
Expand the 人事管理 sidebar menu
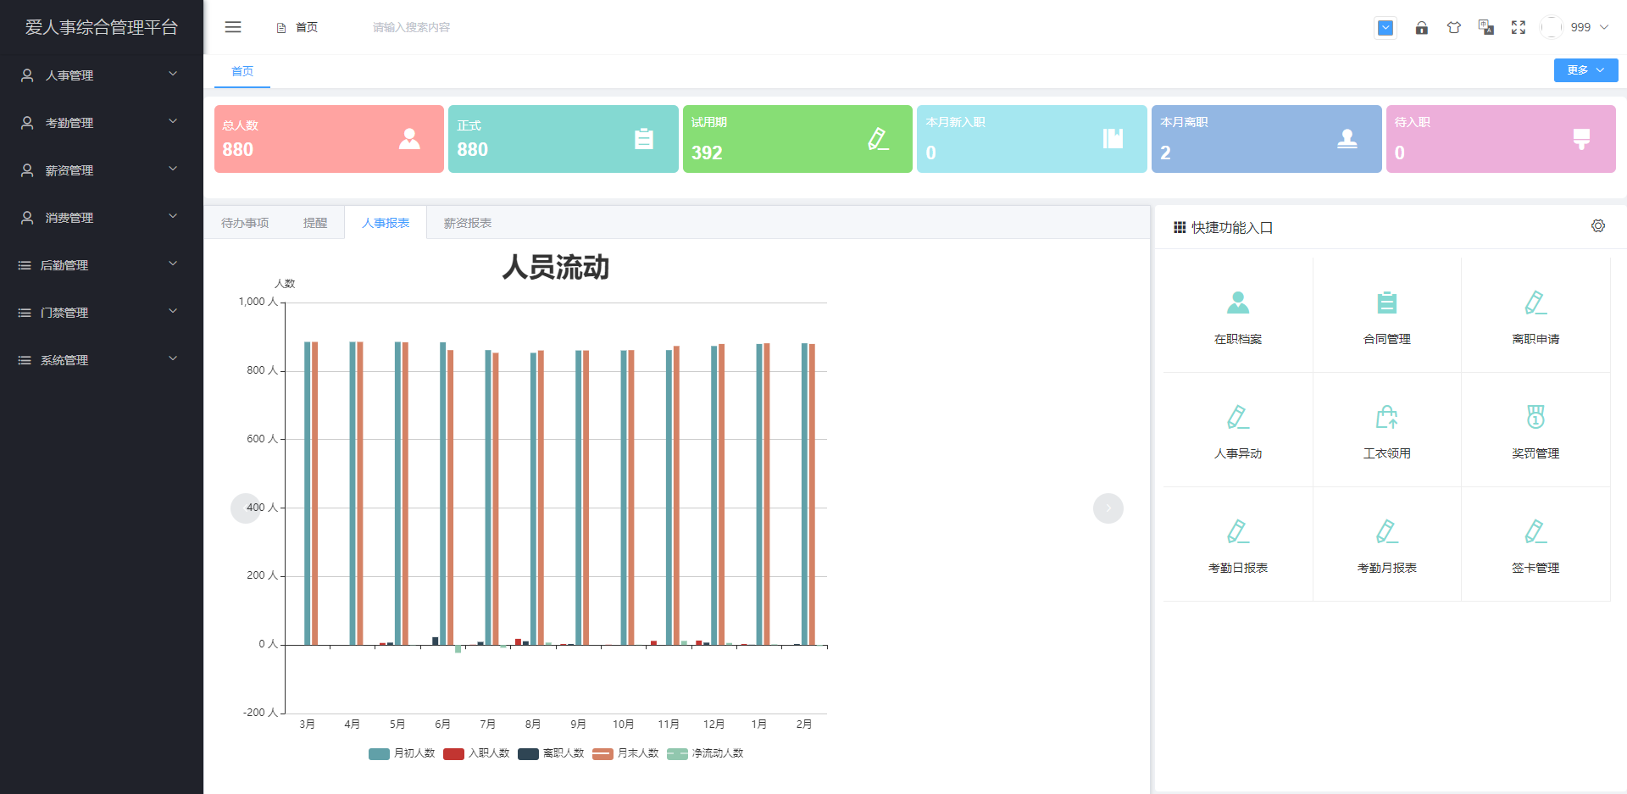(x=101, y=75)
